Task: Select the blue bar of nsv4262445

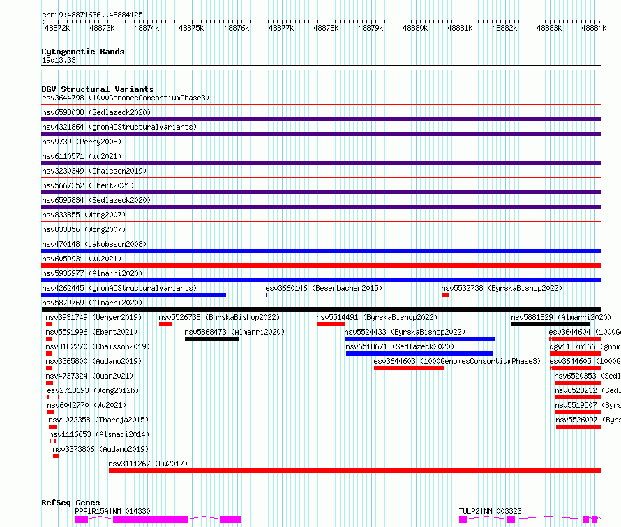Action: (x=133, y=295)
